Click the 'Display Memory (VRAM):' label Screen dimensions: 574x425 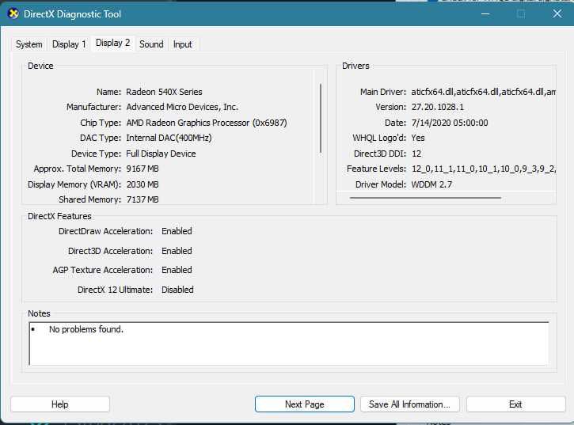click(74, 184)
